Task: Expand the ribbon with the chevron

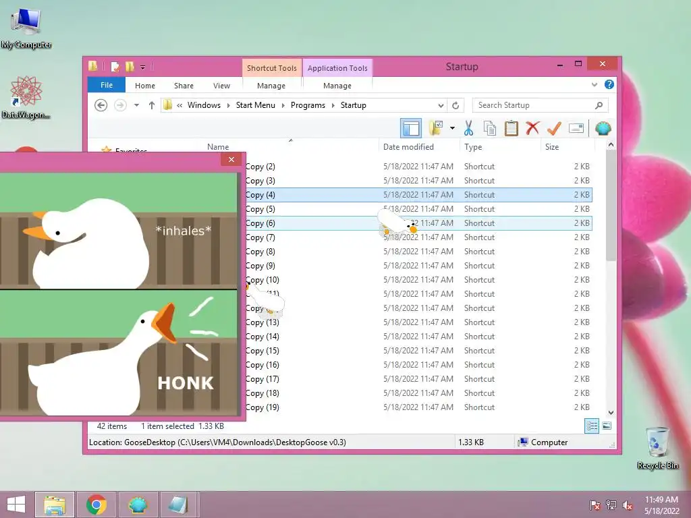Action: click(594, 84)
